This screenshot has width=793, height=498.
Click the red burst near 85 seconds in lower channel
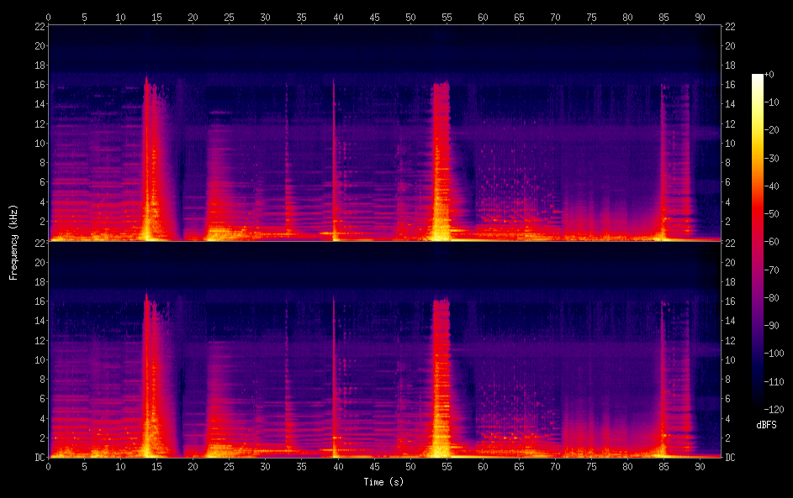pos(664,386)
